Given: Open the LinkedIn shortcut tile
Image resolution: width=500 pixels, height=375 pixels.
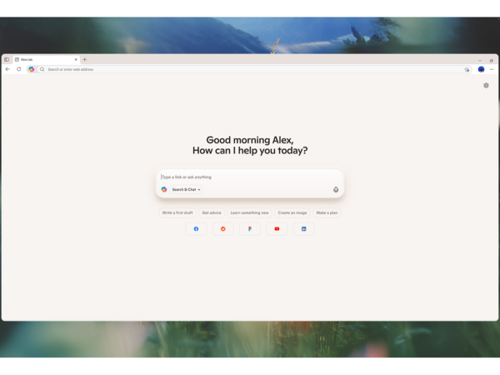Looking at the screenshot, I should (303, 228).
